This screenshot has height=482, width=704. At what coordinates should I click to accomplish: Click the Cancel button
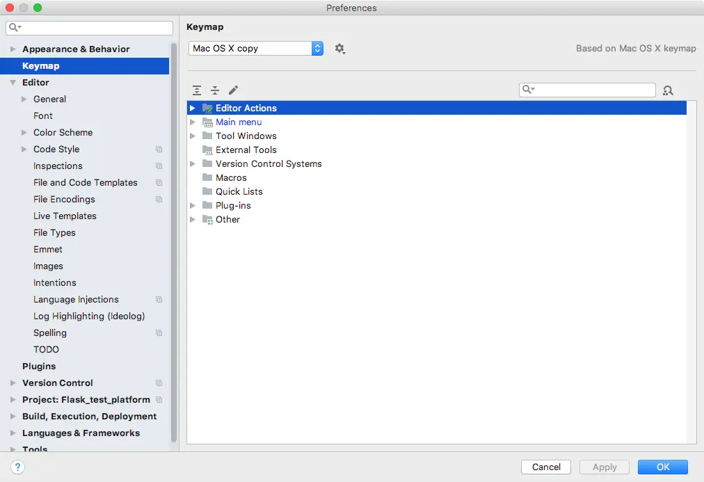pyautogui.click(x=546, y=467)
